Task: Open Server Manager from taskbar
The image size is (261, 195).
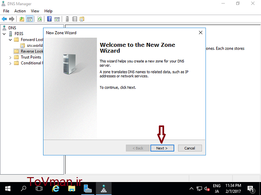Action: (x=88, y=188)
